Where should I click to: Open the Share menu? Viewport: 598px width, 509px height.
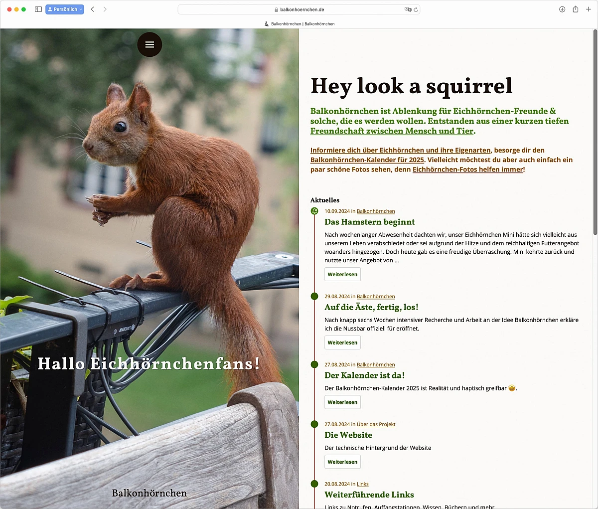(x=576, y=9)
